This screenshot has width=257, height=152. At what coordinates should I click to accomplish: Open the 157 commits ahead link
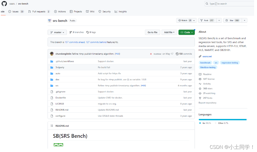coord(75,42)
